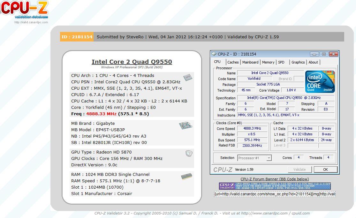Select the SPD tab

pos(281,62)
